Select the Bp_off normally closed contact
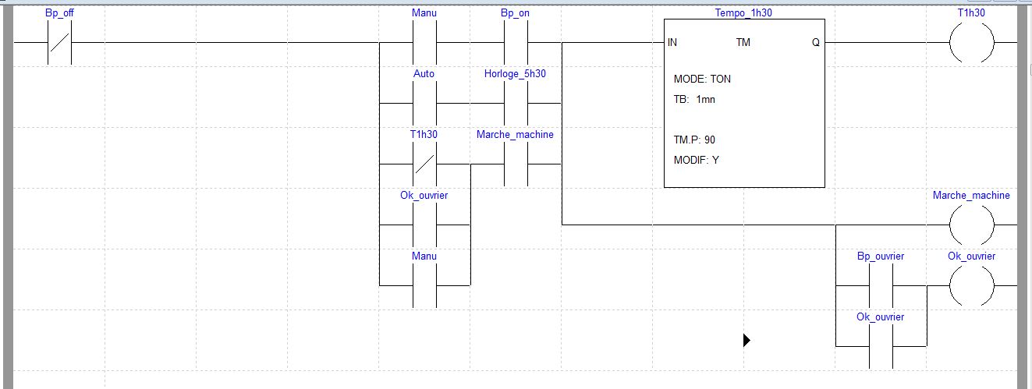 tap(60, 42)
